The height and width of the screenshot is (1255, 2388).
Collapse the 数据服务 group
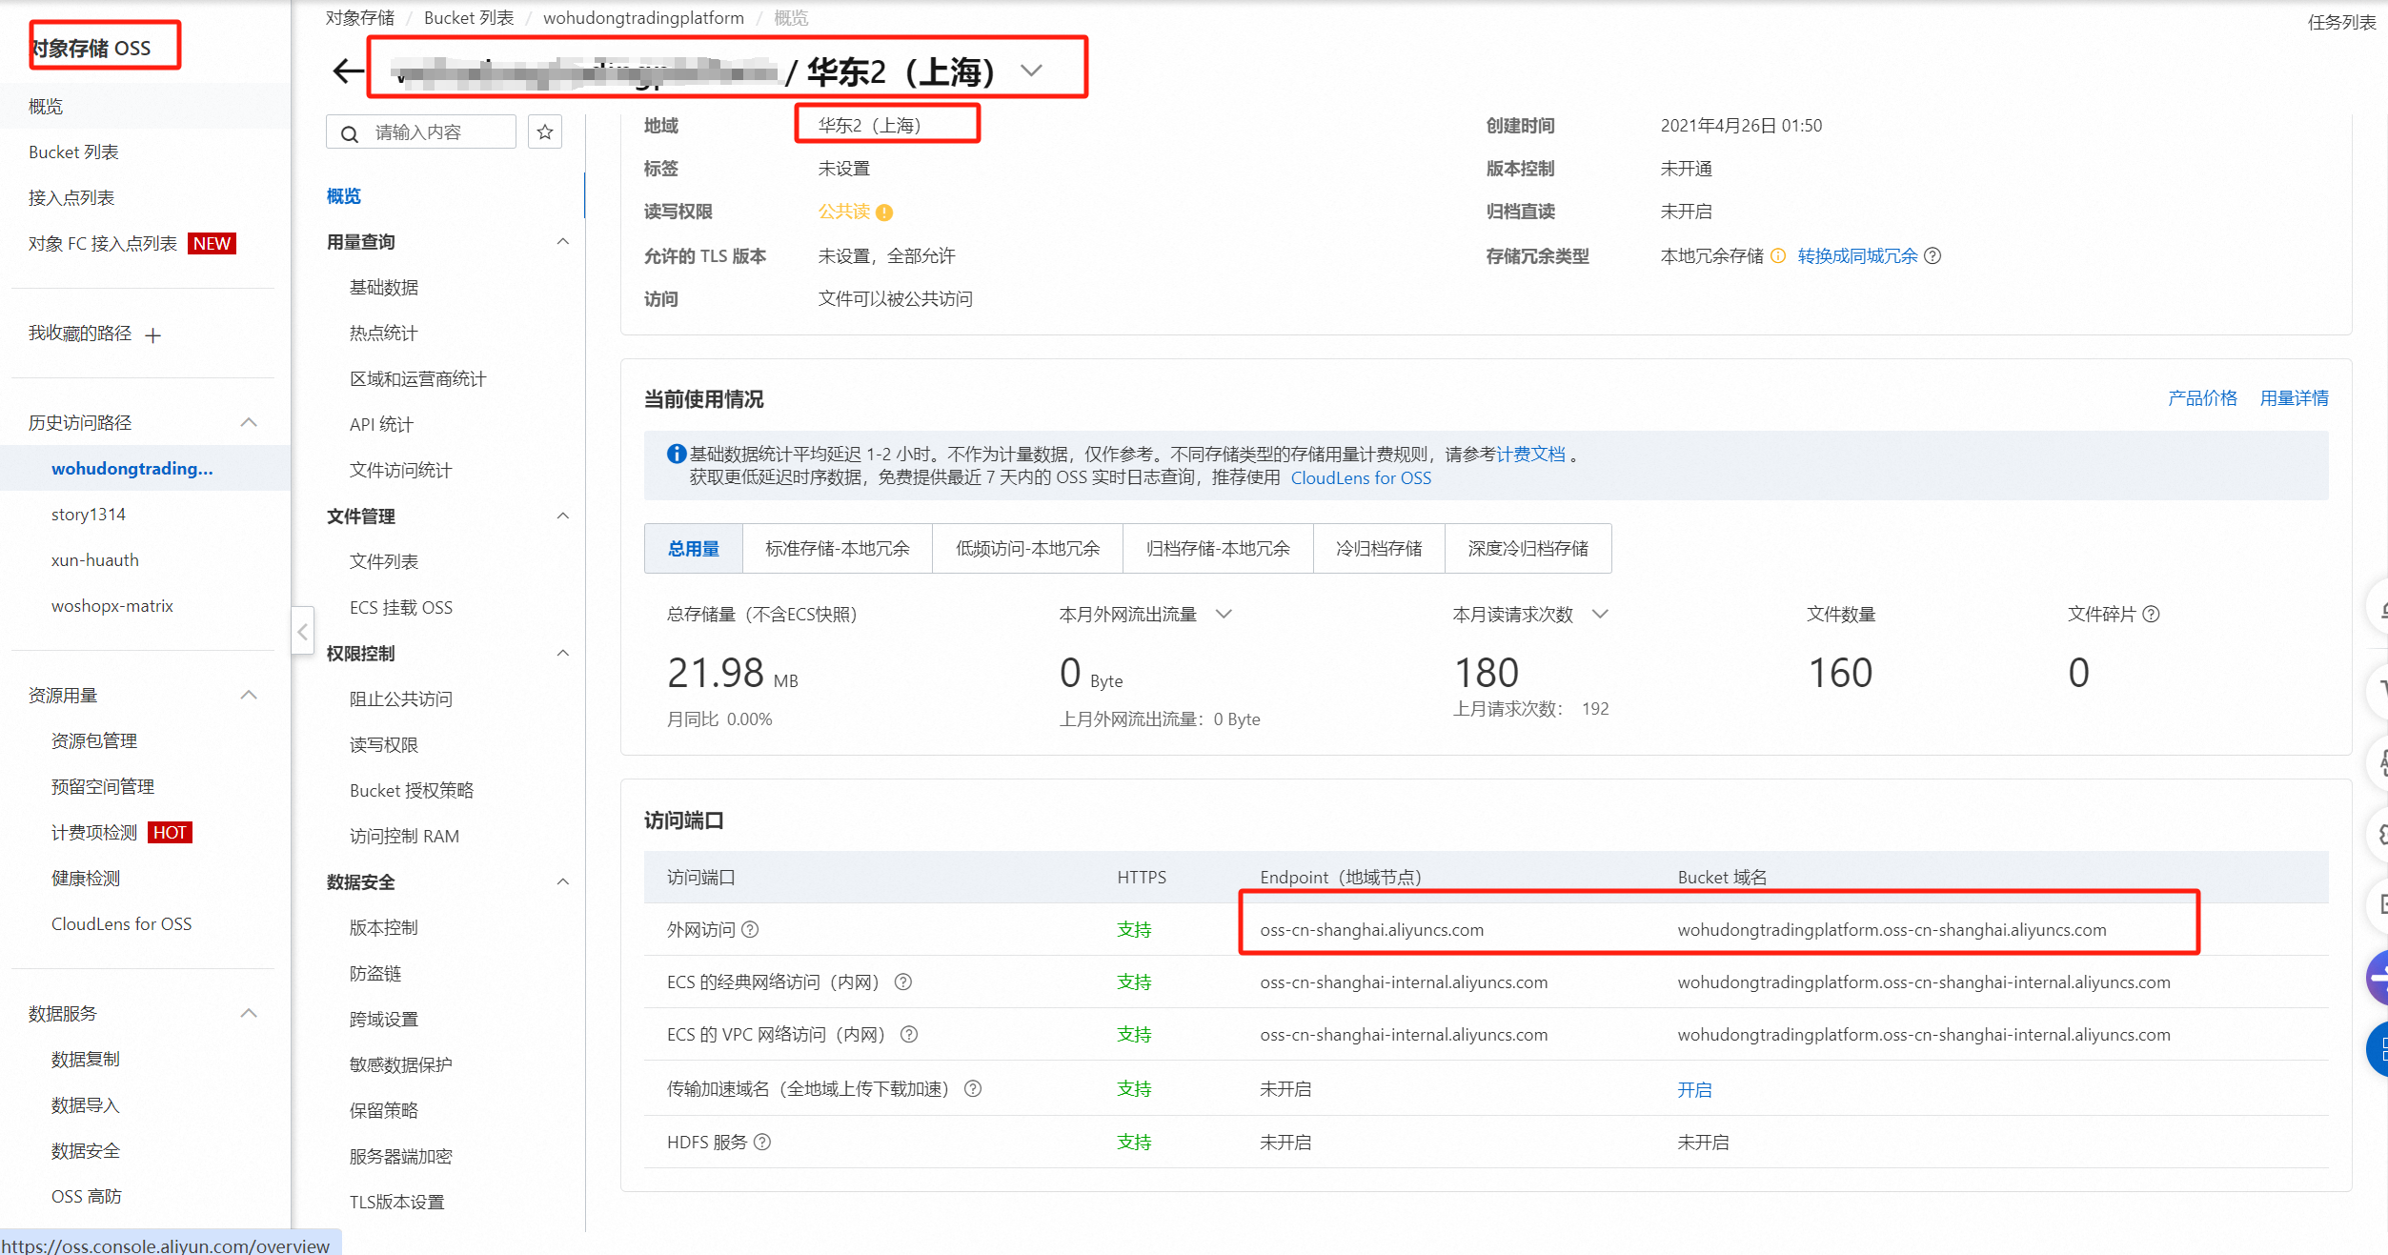click(x=249, y=1013)
